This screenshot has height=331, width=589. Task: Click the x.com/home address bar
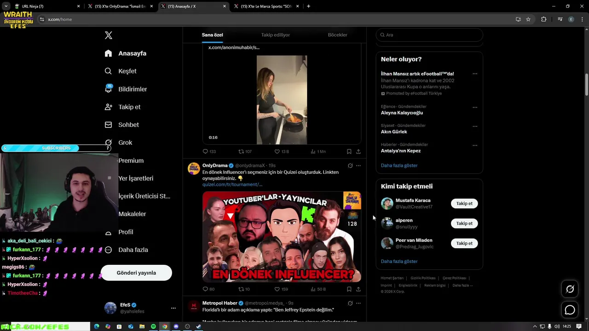[276, 19]
